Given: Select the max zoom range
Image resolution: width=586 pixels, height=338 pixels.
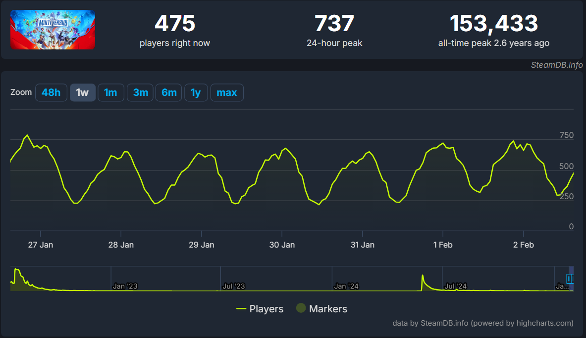Looking at the screenshot, I should 227,92.
